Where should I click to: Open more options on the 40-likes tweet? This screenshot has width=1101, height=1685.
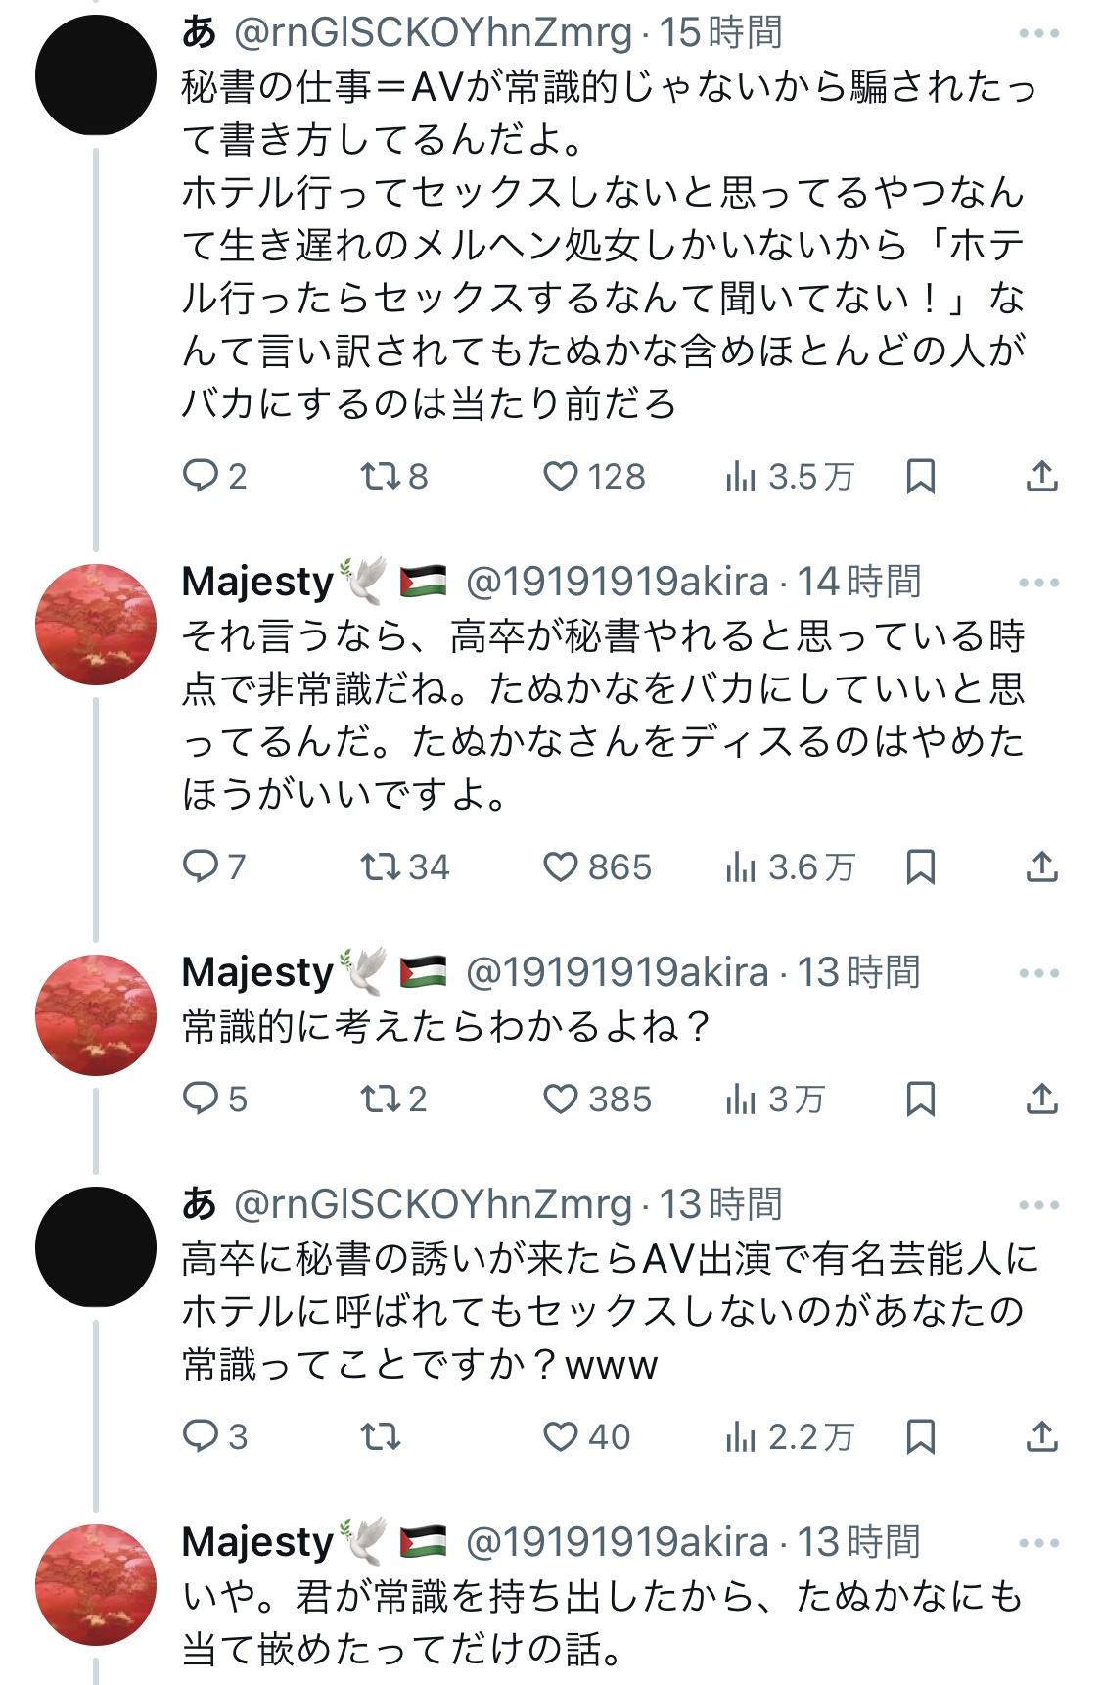coord(1038,1205)
